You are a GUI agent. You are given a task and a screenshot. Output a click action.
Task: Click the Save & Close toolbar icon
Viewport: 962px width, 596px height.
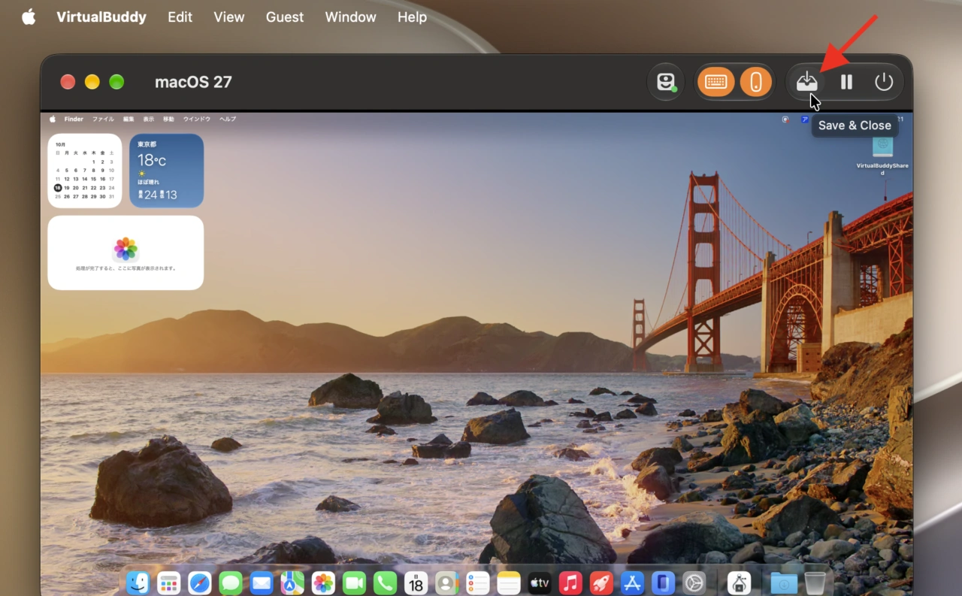(807, 82)
